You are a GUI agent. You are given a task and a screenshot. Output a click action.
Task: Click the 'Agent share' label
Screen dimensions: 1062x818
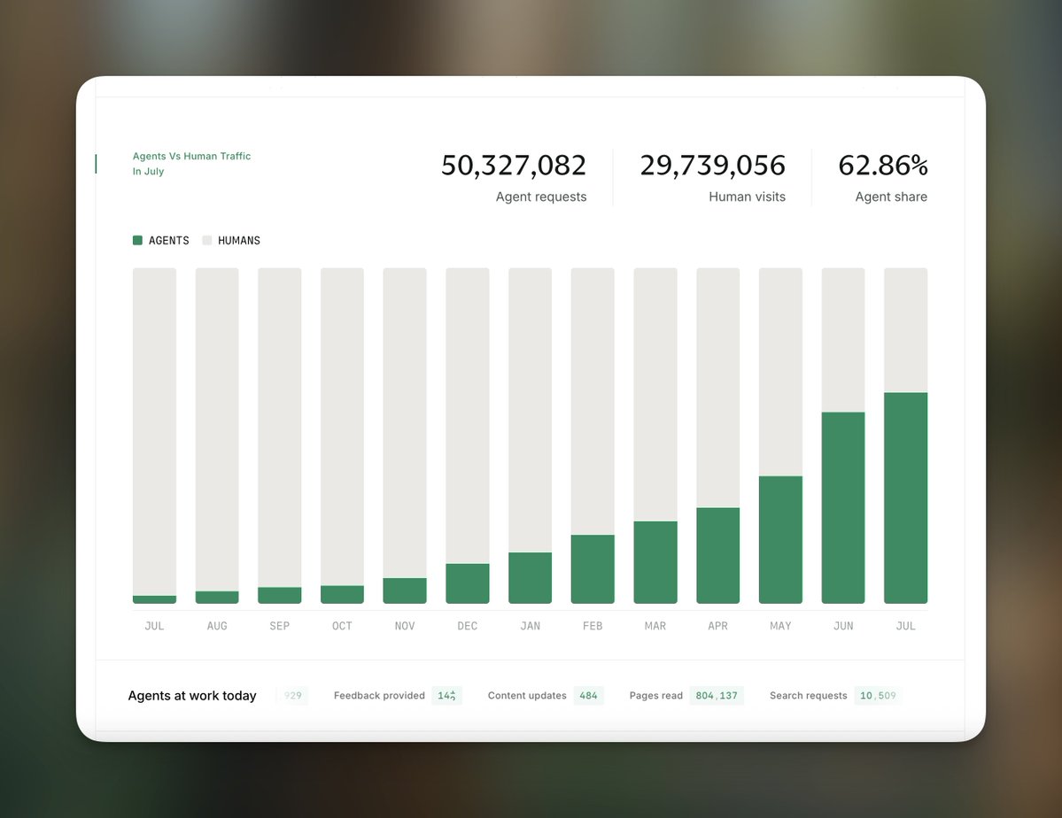pyautogui.click(x=891, y=197)
